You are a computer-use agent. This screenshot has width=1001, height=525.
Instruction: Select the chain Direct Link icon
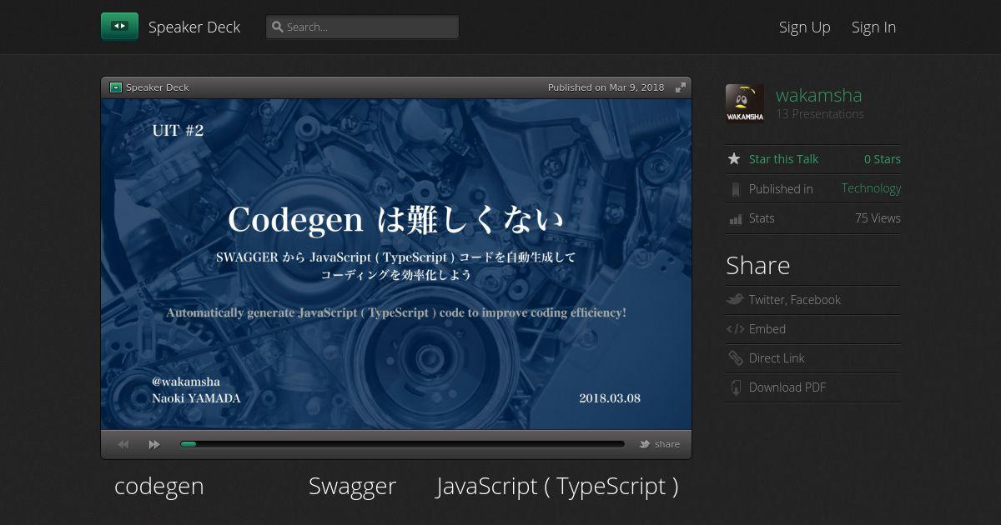click(x=735, y=358)
